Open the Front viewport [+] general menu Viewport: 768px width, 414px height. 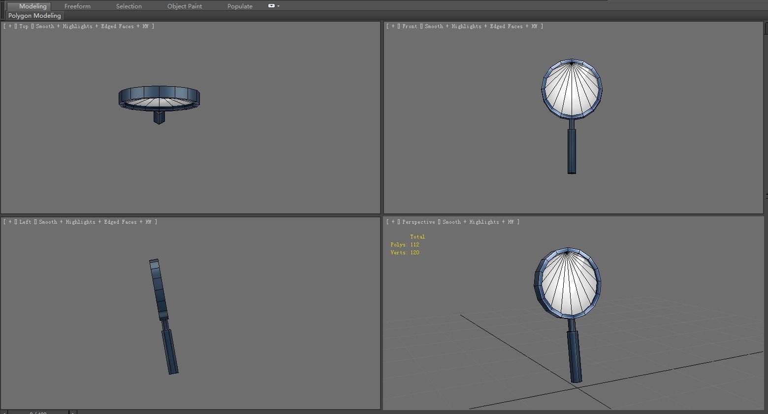pos(393,26)
